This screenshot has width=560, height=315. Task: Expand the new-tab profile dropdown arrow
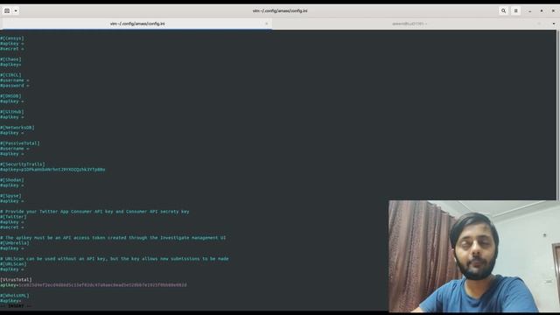16,10
